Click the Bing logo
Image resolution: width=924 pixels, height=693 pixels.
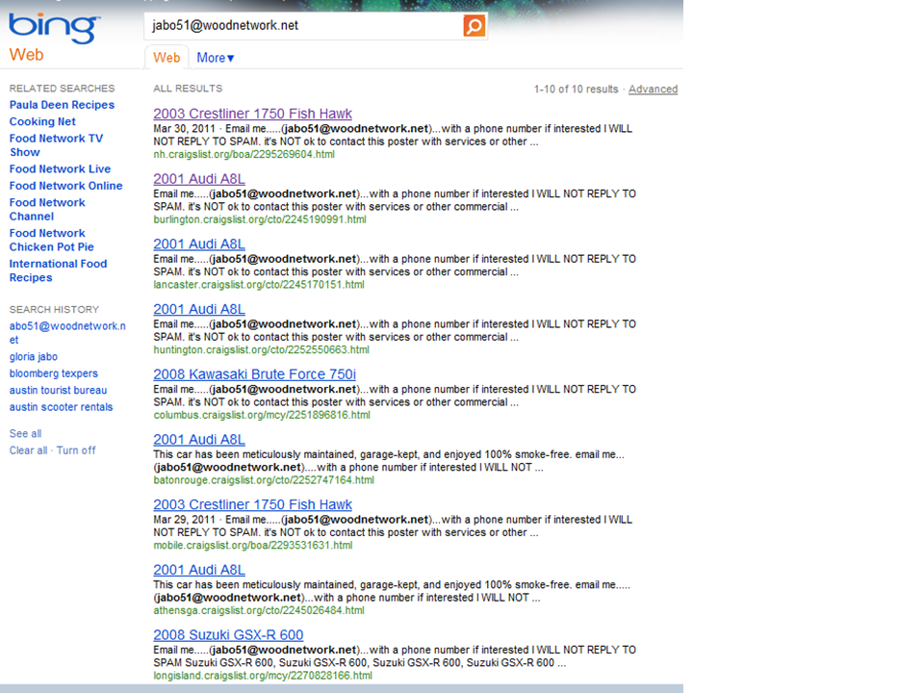[x=54, y=27]
